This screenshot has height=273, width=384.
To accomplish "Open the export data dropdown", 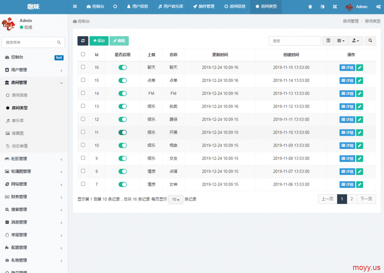I will (x=356, y=41).
